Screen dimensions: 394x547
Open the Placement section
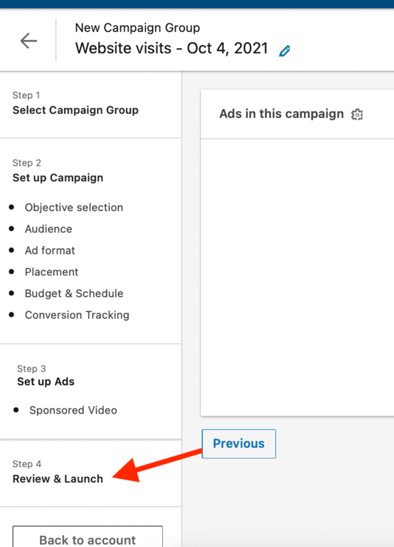52,272
